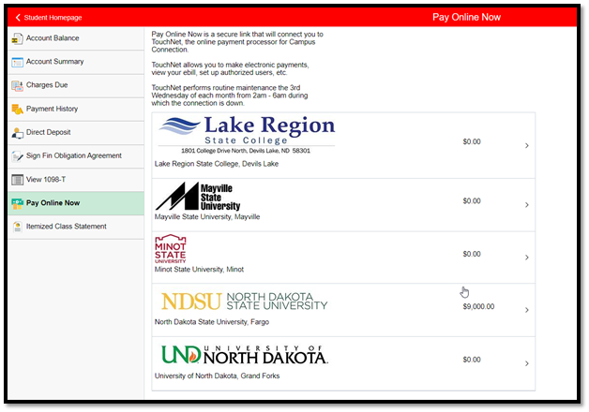Click the Mayville State University logo
The image size is (589, 412).
coord(198,197)
